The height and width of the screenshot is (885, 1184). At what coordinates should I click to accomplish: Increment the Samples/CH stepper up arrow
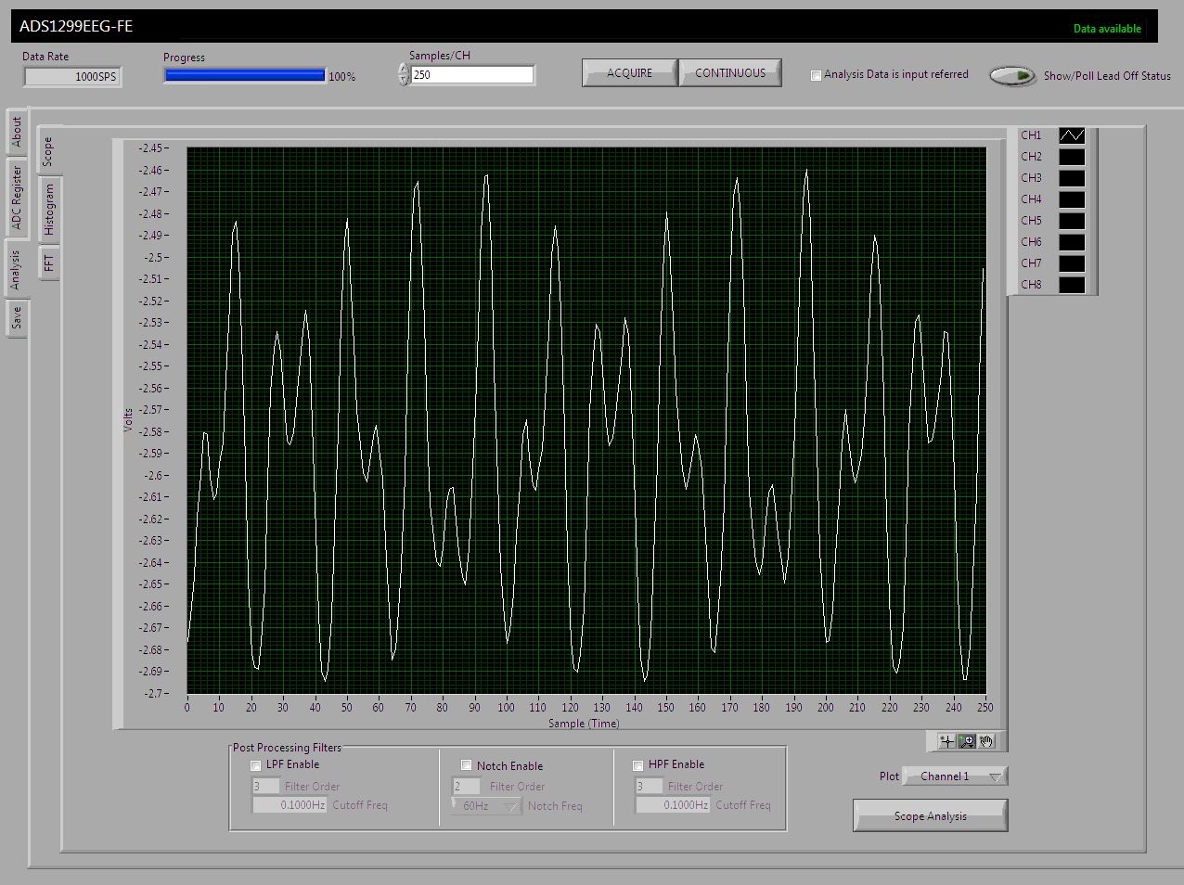point(404,69)
